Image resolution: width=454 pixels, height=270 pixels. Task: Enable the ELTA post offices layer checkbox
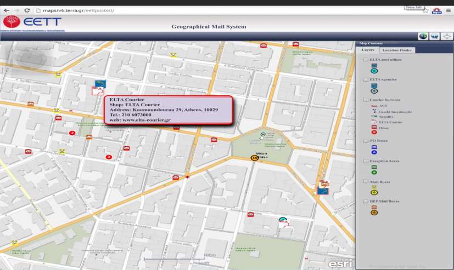pyautogui.click(x=366, y=60)
